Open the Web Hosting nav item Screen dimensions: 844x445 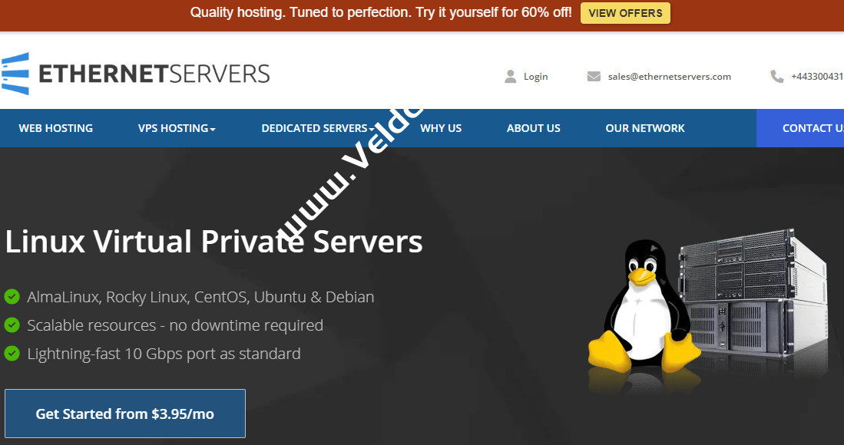56,128
